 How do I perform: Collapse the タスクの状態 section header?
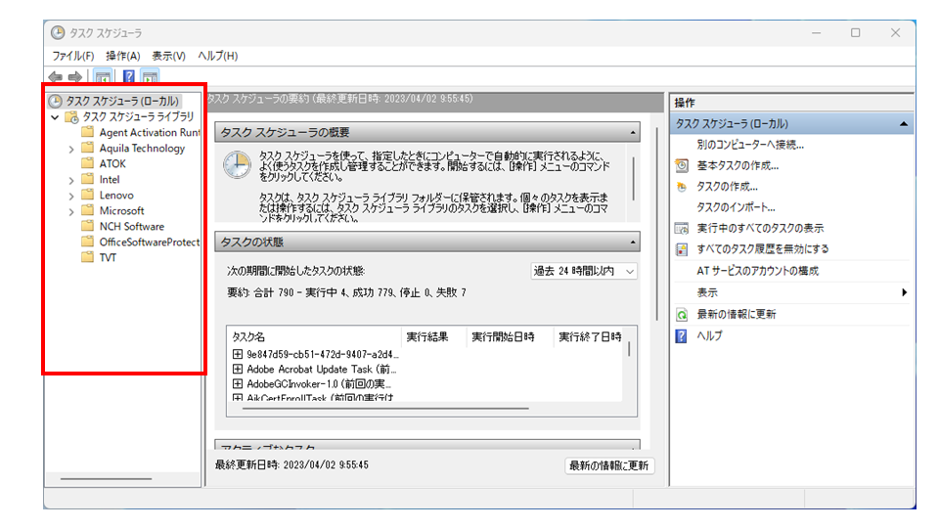pyautogui.click(x=634, y=242)
